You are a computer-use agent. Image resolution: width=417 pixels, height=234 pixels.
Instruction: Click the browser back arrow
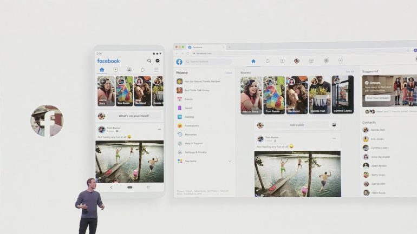(177, 54)
